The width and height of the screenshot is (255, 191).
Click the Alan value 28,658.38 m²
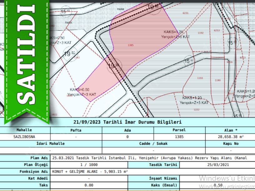[x=231, y=137]
